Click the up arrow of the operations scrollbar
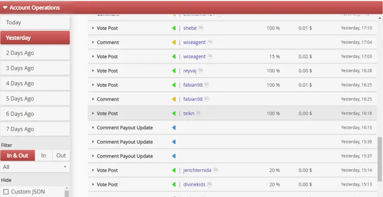 click(380, 18)
